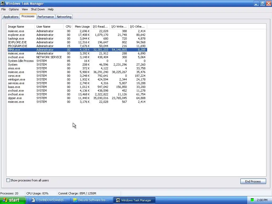Screen dimensions: 272x204
Task: Select svchost.exe using 13,468 K memory
Action: [x=77, y=94]
